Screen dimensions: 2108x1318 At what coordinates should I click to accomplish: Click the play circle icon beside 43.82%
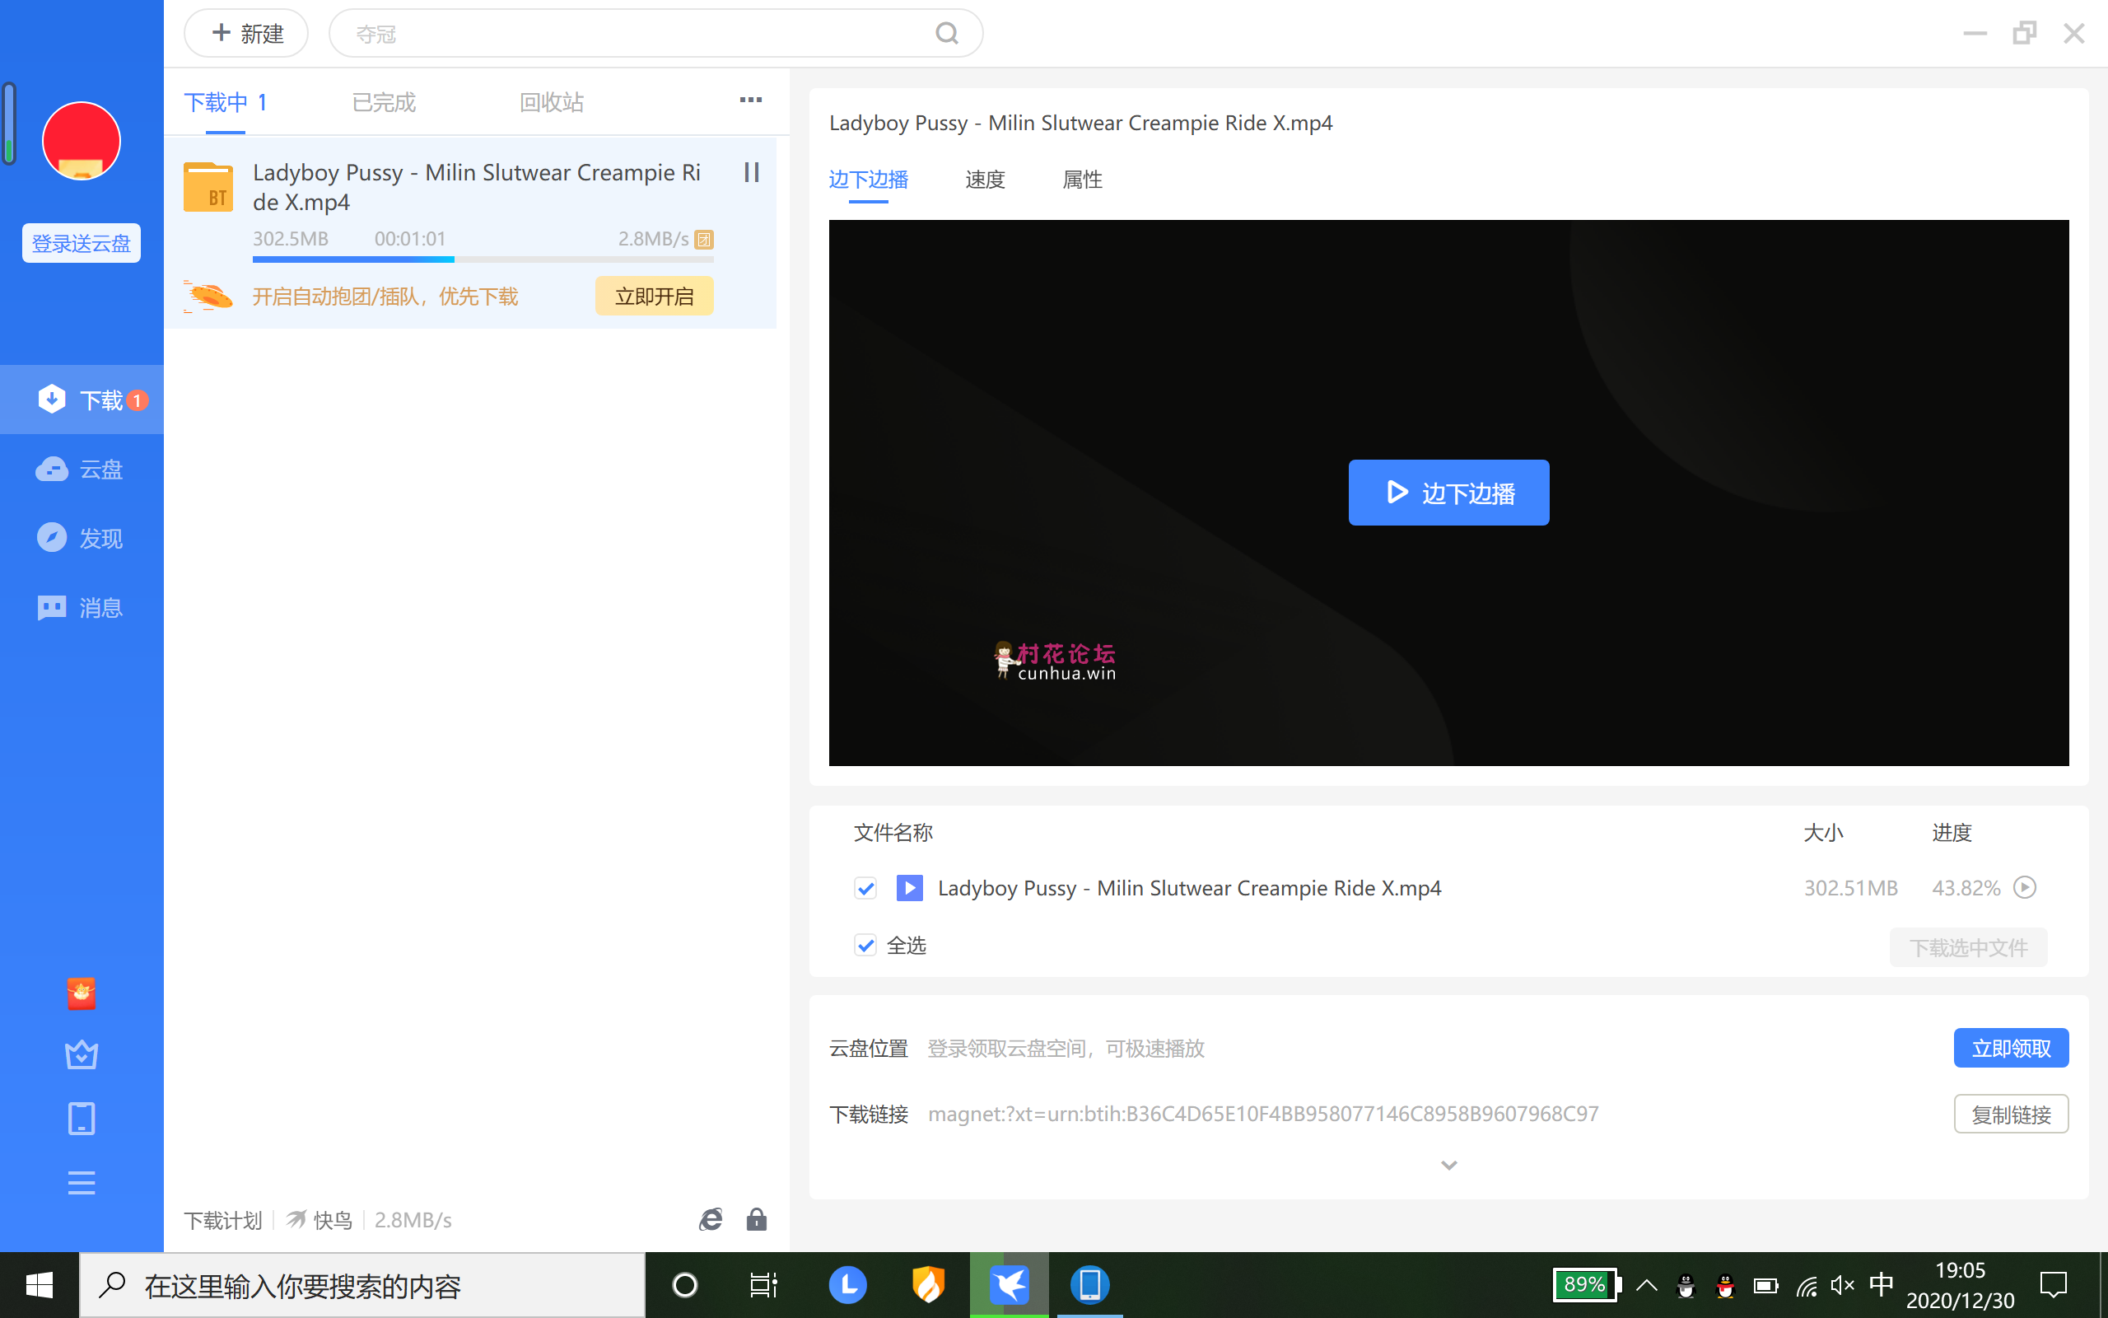[x=2026, y=887]
